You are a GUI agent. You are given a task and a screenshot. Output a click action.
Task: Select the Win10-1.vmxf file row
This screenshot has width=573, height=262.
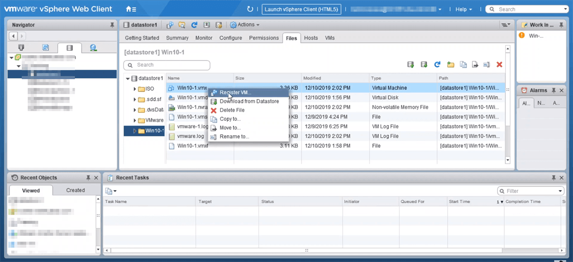point(192,146)
